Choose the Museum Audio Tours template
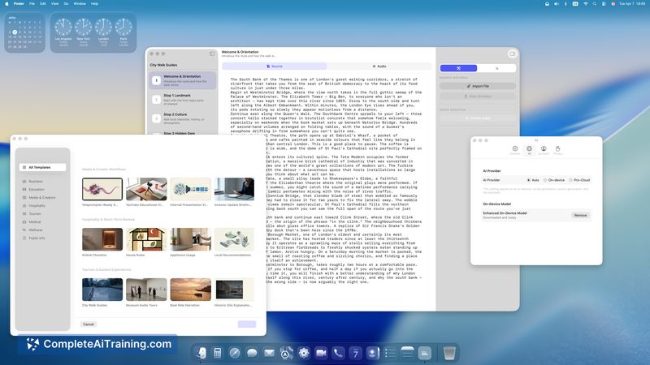Image resolution: width=650 pixels, height=365 pixels. tap(146, 290)
